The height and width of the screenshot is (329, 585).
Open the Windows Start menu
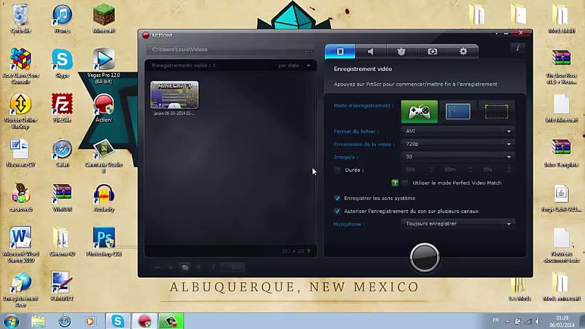(x=11, y=321)
